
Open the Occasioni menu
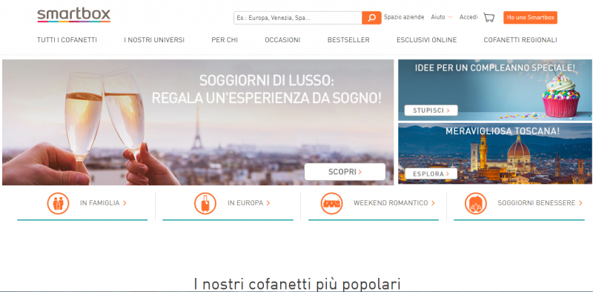[282, 40]
